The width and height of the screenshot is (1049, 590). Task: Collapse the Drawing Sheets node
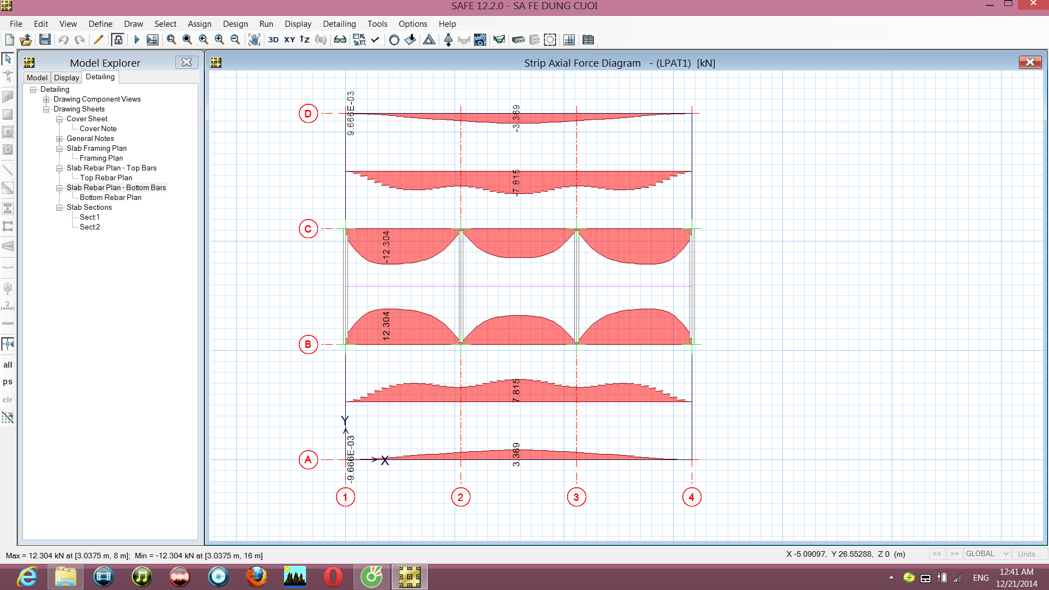pos(46,109)
